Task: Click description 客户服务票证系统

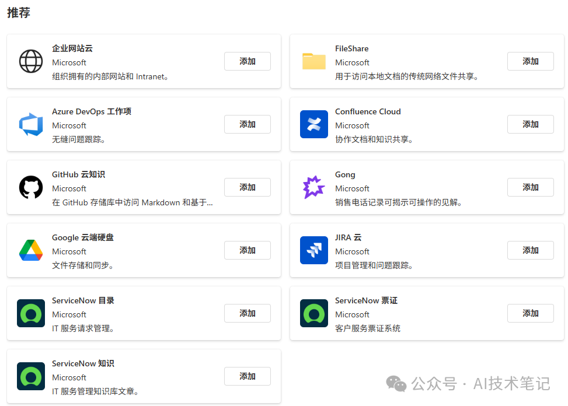Action: [368, 328]
